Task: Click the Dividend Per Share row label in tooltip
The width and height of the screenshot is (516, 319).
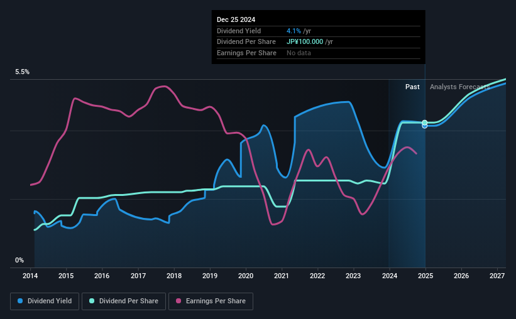Action: pos(246,42)
